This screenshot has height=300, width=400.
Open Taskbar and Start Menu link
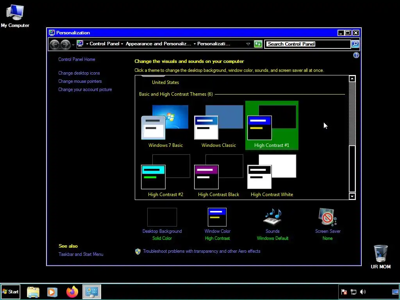point(81,254)
